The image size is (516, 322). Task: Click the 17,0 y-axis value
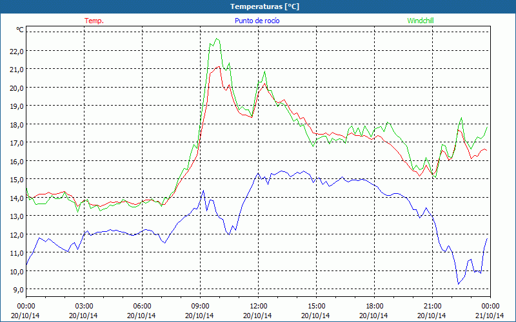click(17, 143)
